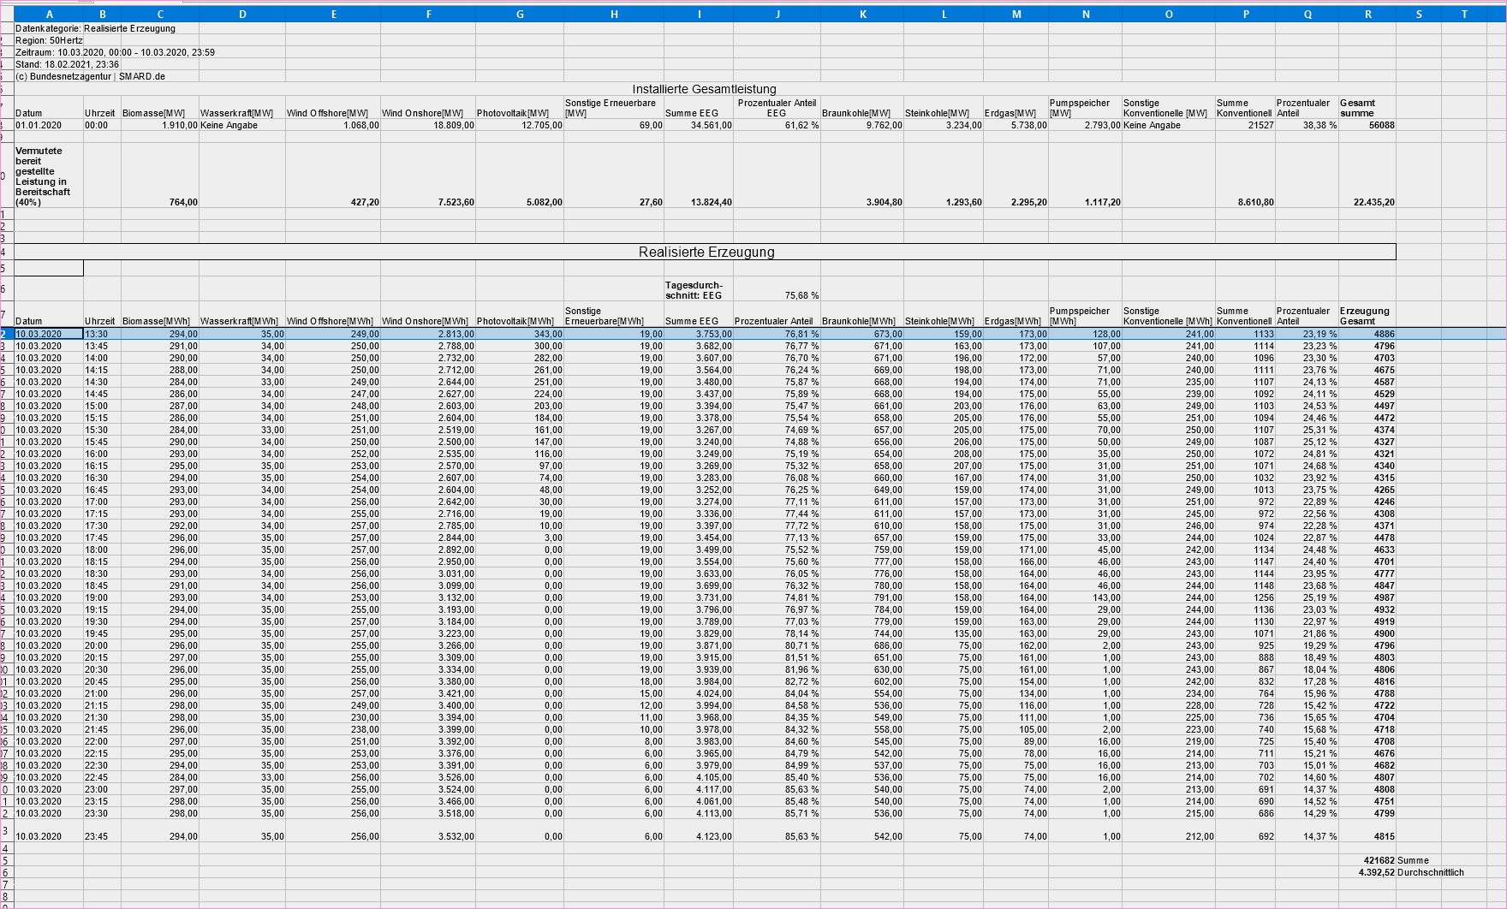The height and width of the screenshot is (909, 1507).
Task: Select photovoltaik value '343,00'
Action: point(520,334)
